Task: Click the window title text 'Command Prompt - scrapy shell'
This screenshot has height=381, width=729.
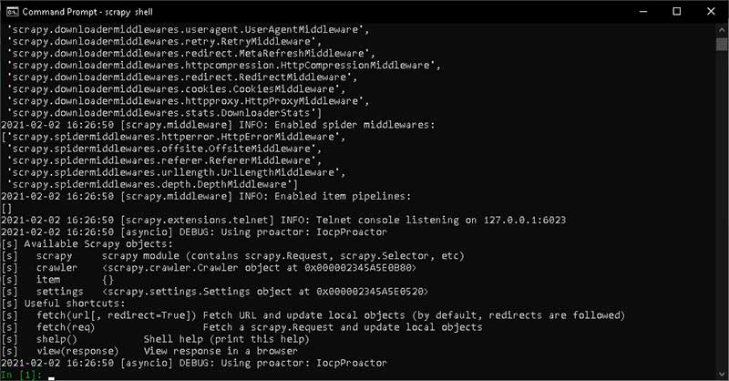Action: coord(87,12)
